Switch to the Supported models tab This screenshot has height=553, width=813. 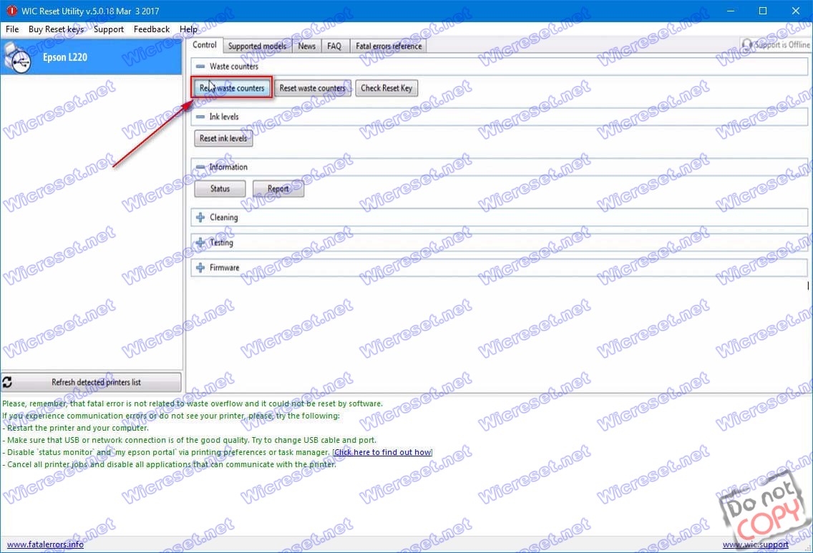tap(257, 46)
